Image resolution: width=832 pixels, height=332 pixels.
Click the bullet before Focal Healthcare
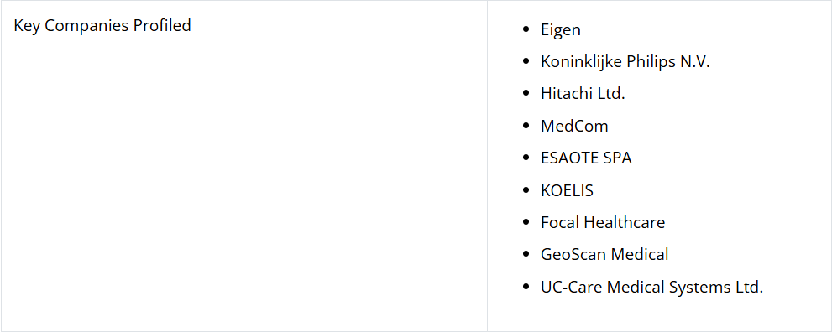click(526, 222)
